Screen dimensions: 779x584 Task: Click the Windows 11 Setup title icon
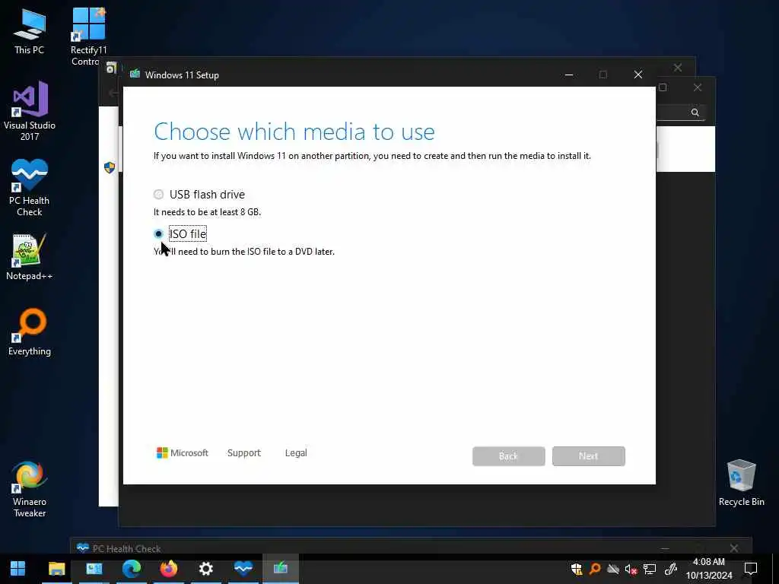[135, 75]
